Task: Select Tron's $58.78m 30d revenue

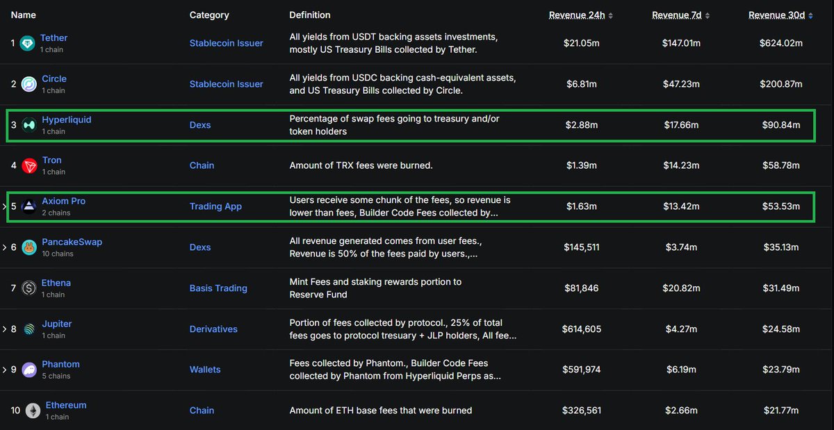Action: pos(781,165)
